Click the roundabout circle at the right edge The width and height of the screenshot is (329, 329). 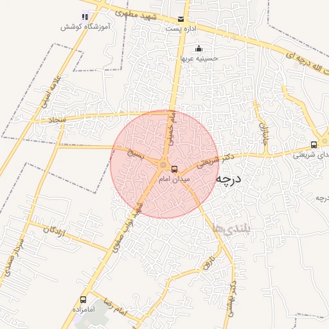(325, 141)
